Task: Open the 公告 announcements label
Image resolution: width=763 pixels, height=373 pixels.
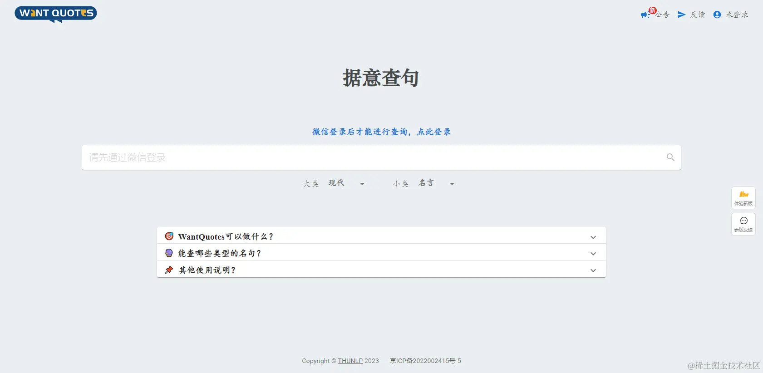Action: pos(662,15)
